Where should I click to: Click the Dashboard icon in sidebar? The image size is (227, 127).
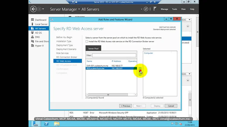coord(32,19)
